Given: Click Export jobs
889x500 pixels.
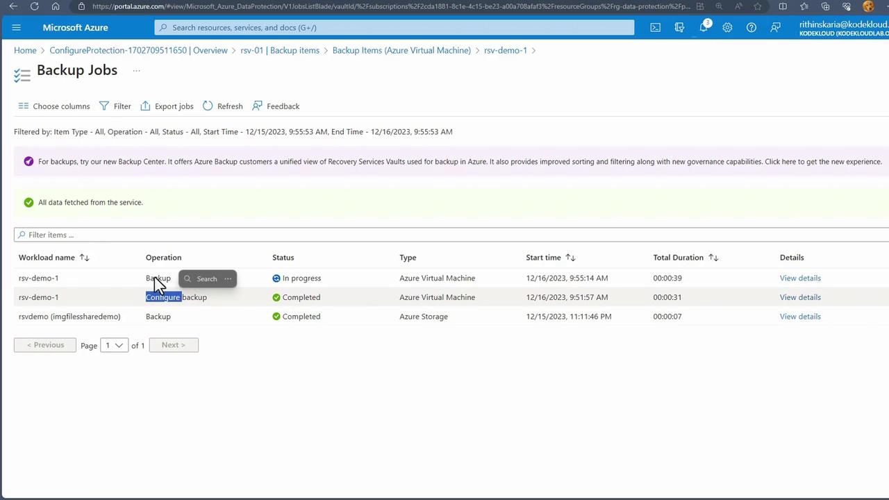Looking at the screenshot, I should 167,106.
